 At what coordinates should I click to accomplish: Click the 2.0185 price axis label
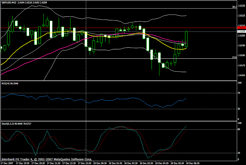(x=242, y=55)
